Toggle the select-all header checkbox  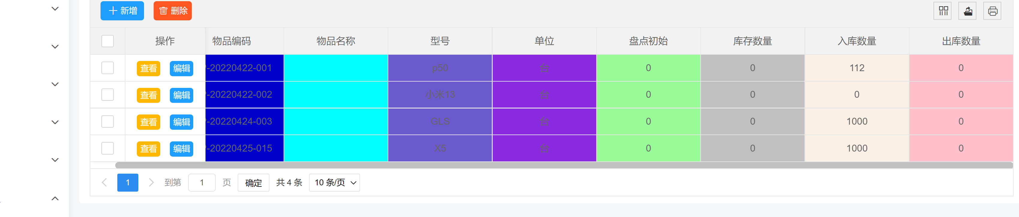tap(108, 41)
